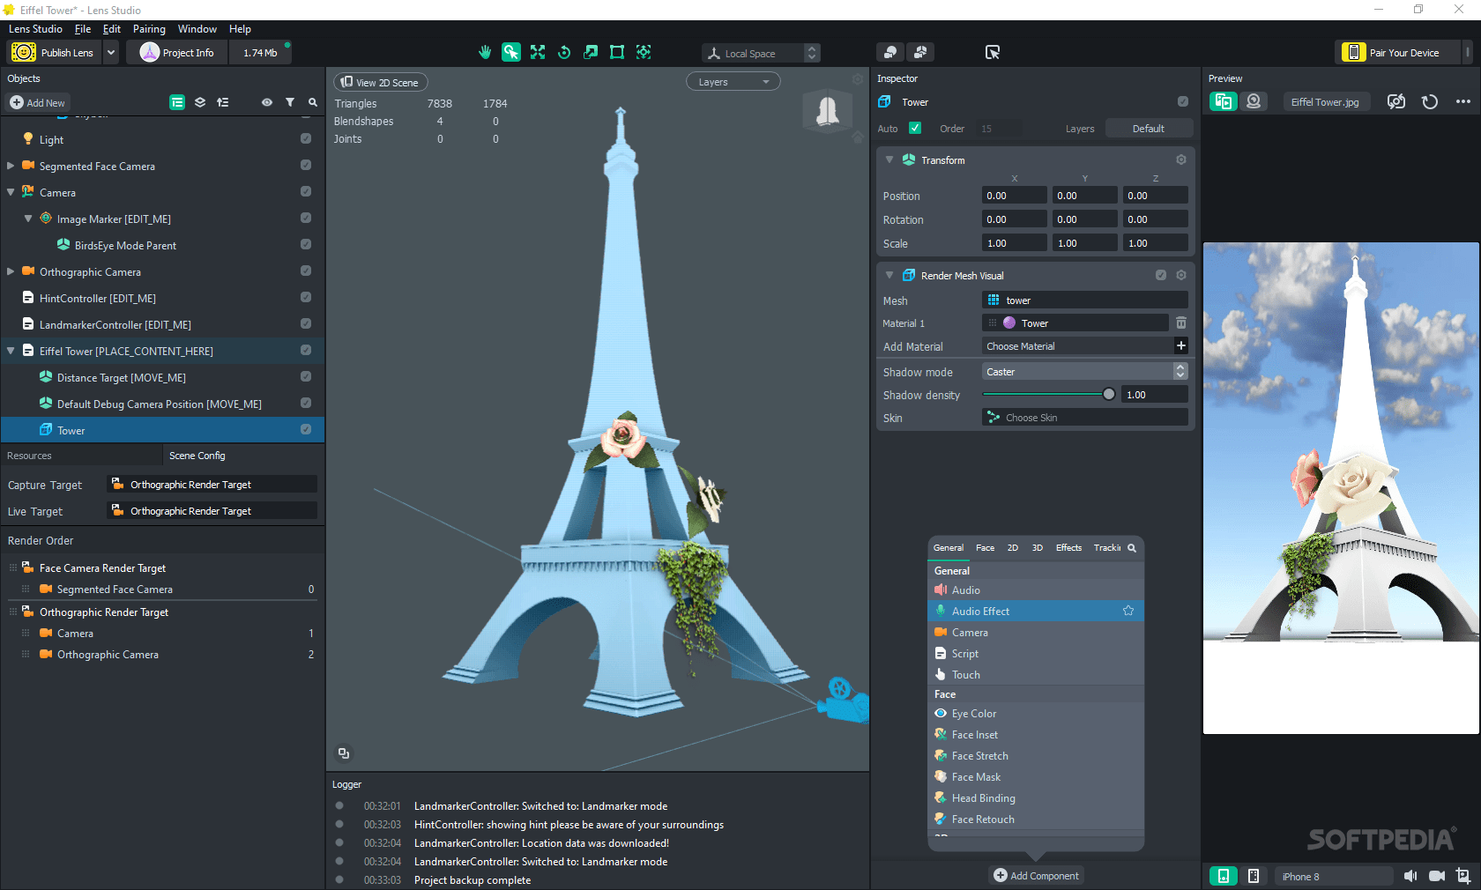Click Pair Your Device

[x=1397, y=52]
